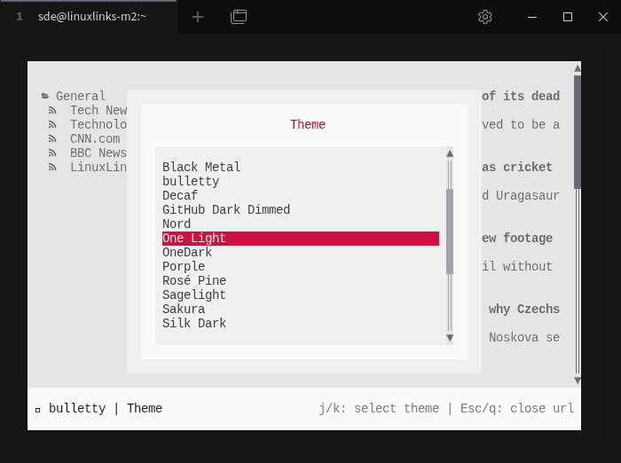This screenshot has width=621, height=463.
Task: Open the Tech New feed
Action: 98,110
